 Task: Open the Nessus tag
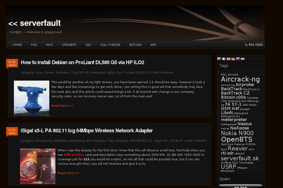(244, 124)
